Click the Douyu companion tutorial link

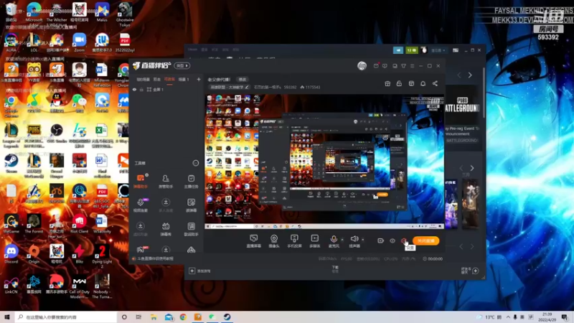(x=156, y=258)
